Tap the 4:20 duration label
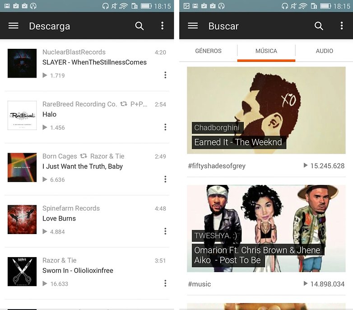The image size is (353, 310). coord(160,52)
